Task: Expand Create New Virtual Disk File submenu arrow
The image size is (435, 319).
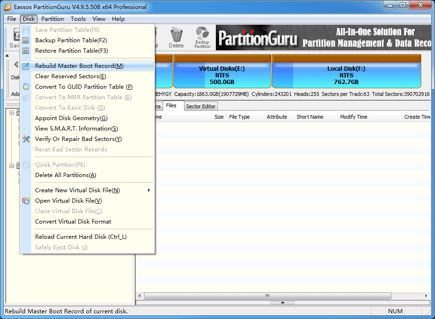Action: (149, 190)
